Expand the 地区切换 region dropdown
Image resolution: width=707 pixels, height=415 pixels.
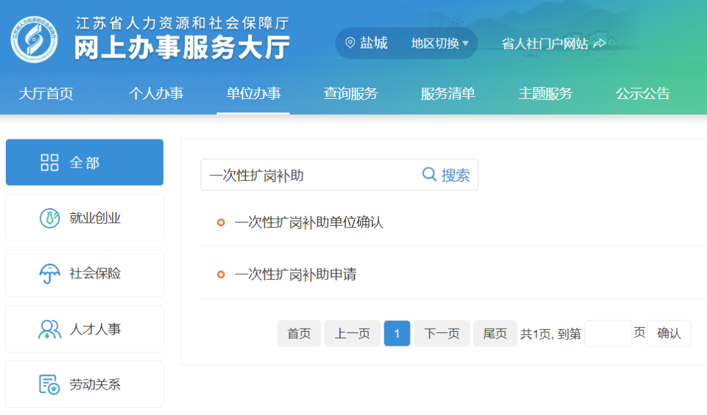440,43
